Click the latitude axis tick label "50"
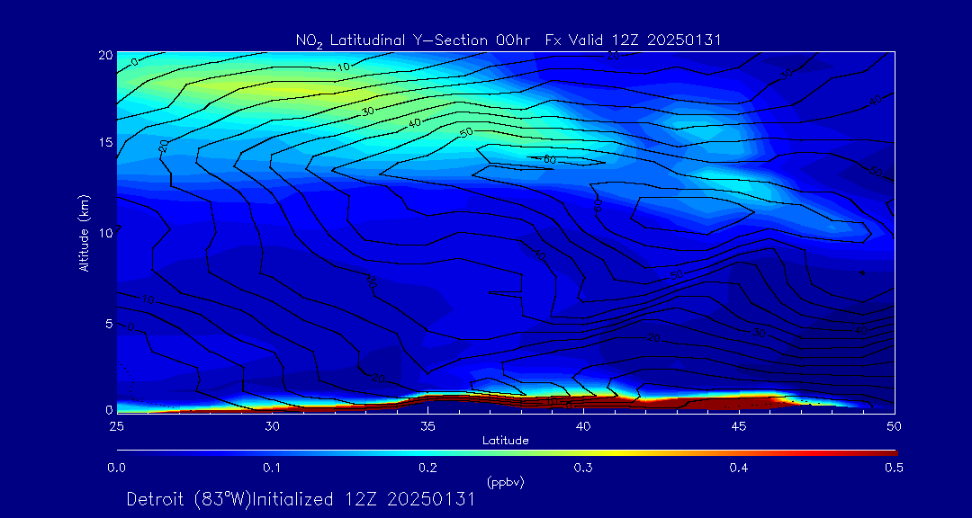The height and width of the screenshot is (518, 972). (x=895, y=426)
